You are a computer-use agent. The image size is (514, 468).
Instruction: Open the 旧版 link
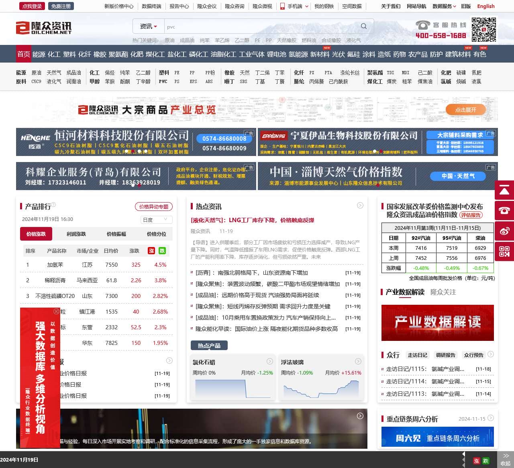pos(466,6)
